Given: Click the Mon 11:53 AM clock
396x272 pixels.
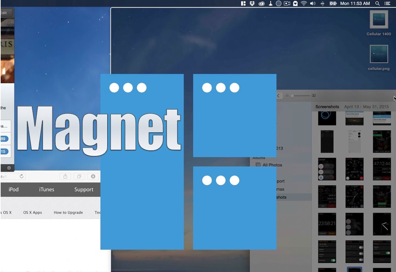Looking at the screenshot, I should pos(355,4).
